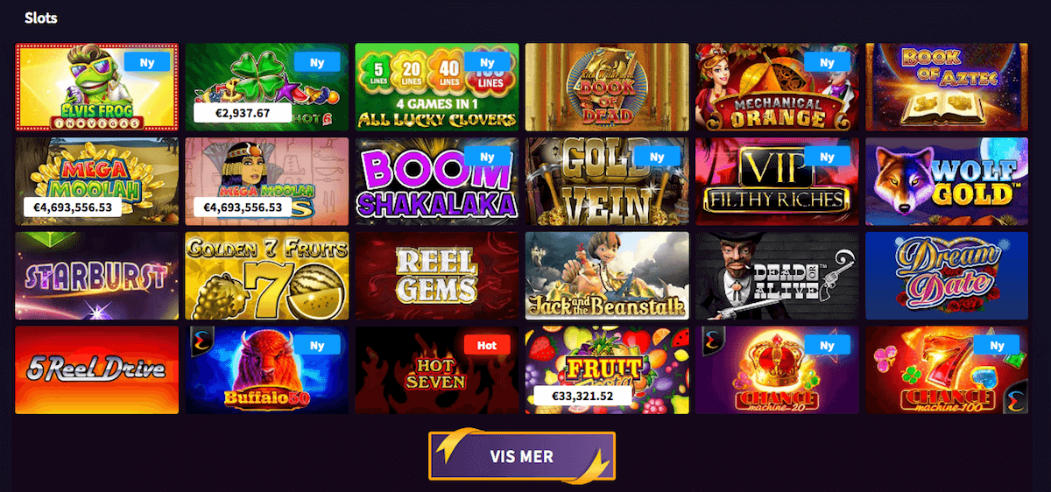Open the Gold Vein slot game

coord(607,181)
